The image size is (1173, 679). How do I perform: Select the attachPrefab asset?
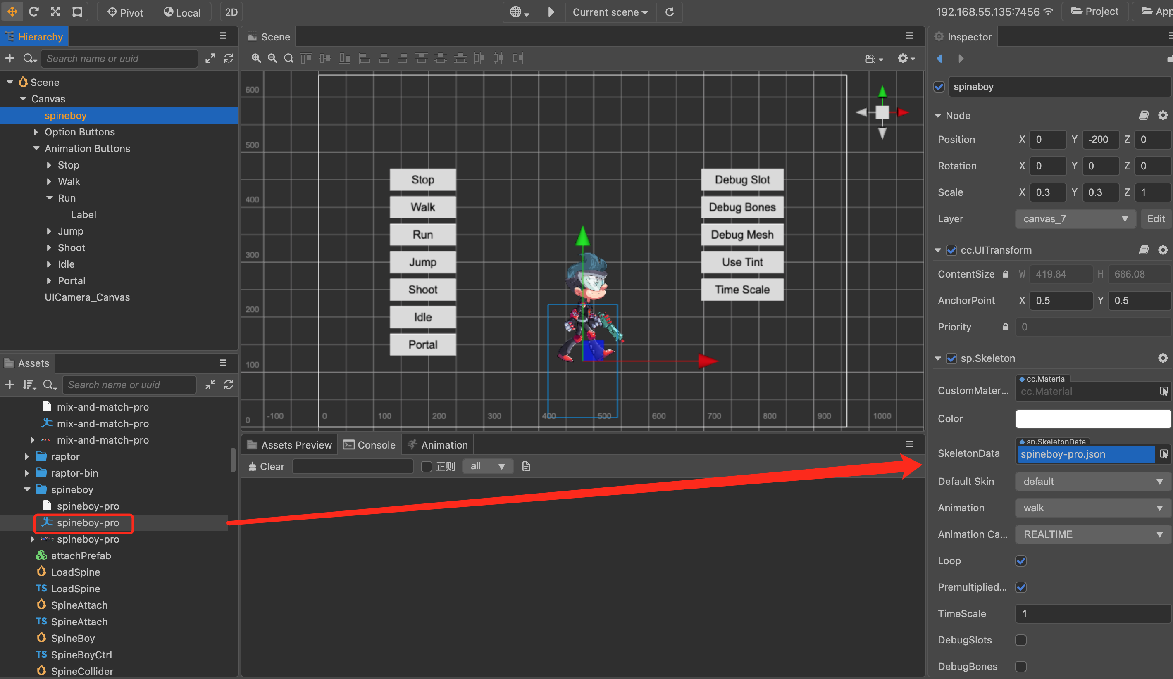pyautogui.click(x=81, y=556)
